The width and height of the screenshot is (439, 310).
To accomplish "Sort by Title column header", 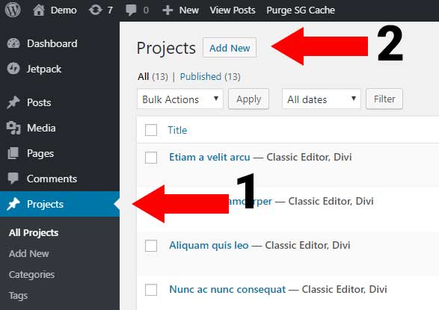I will pos(177,130).
